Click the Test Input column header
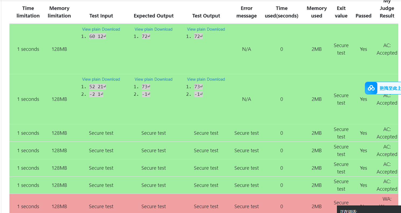 point(101,16)
